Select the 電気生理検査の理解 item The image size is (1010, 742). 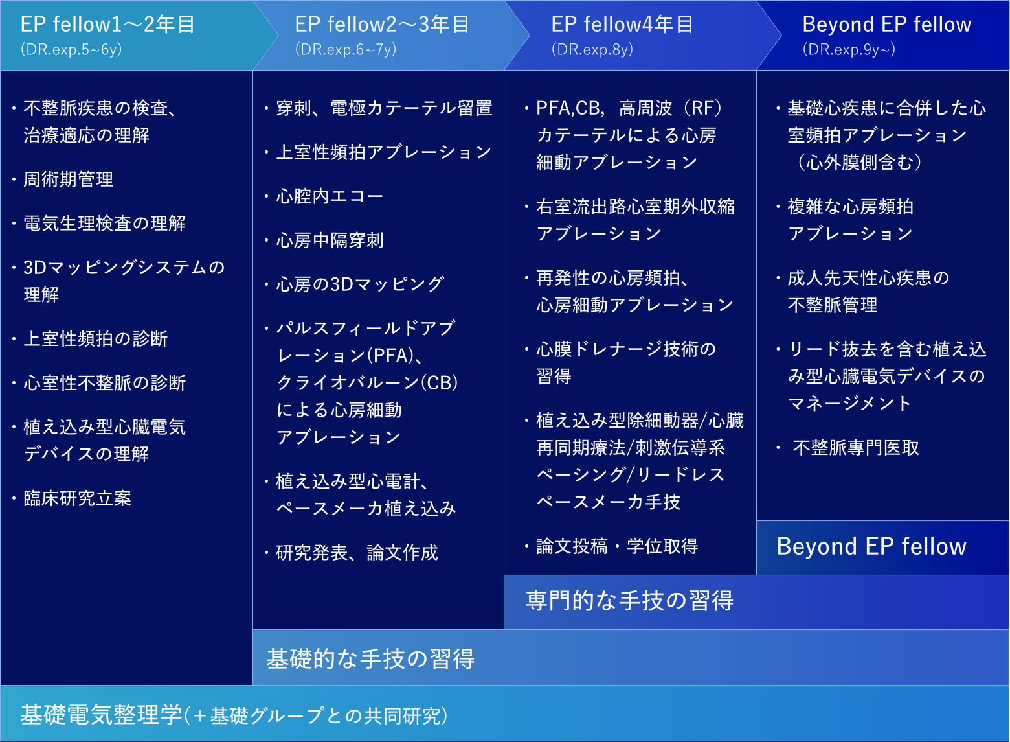pyautogui.click(x=104, y=224)
